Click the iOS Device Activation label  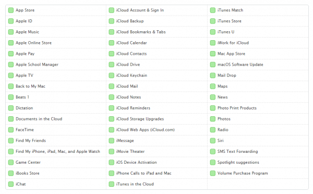pyautogui.click(x=137, y=162)
